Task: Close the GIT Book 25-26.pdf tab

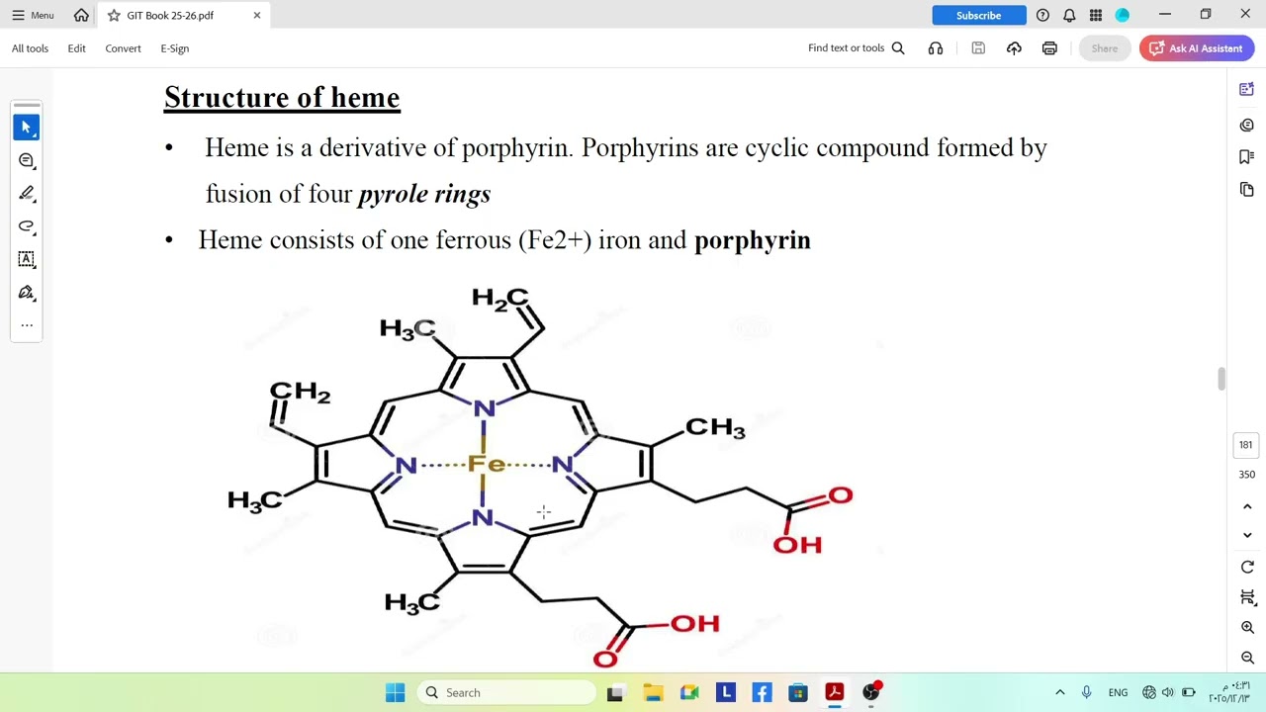Action: (257, 15)
